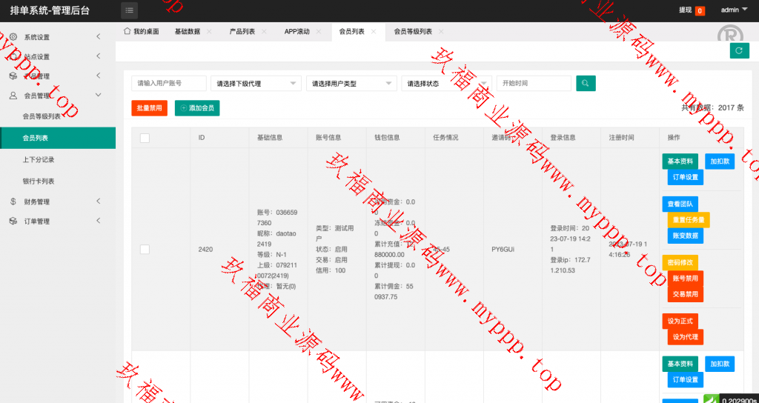Click the green 添加会员 button
759x403 pixels.
pyautogui.click(x=197, y=108)
